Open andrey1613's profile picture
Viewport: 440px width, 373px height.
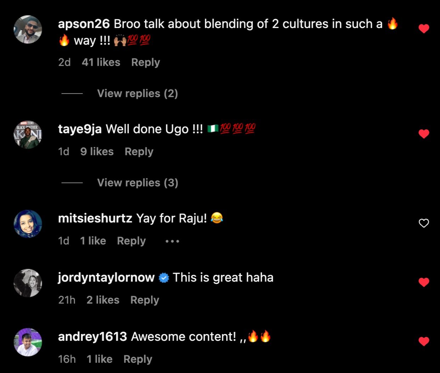pyautogui.click(x=28, y=342)
